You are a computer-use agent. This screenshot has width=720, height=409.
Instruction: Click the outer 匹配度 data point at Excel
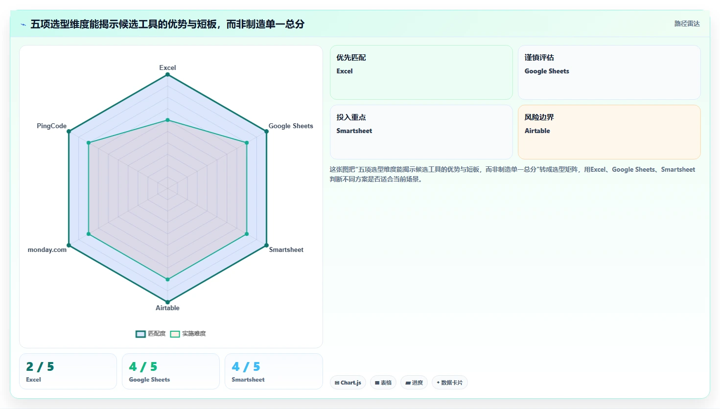167,74
